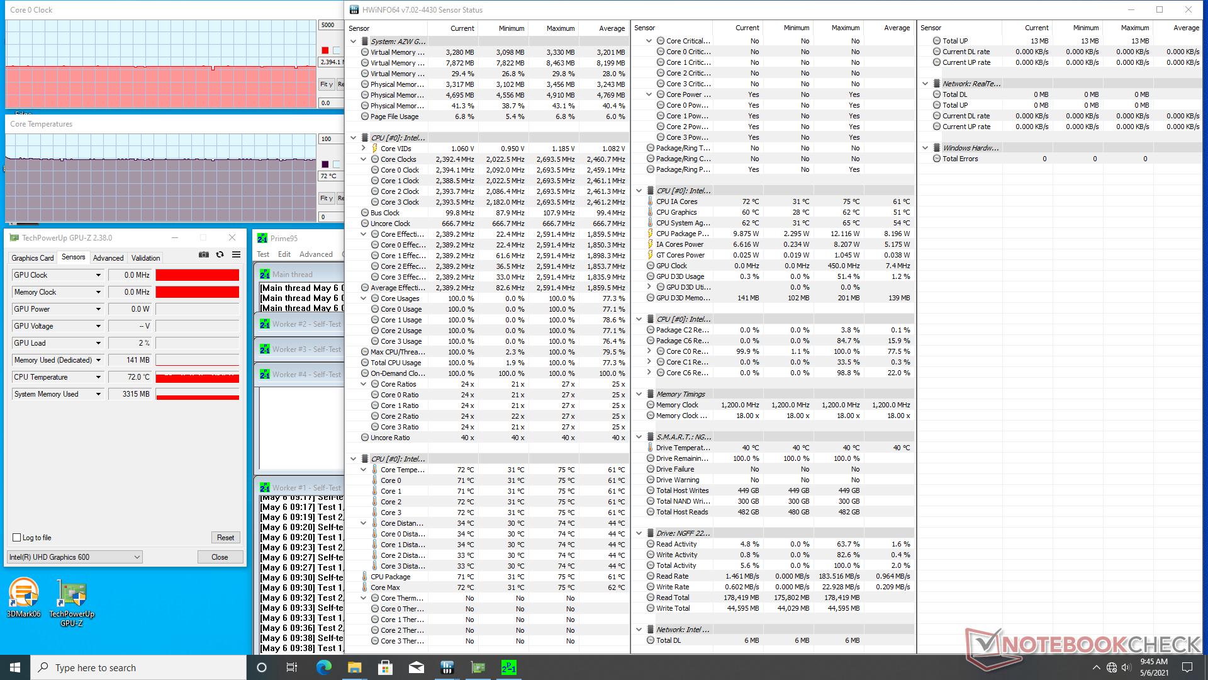Expand the Core VIDs tree node
The height and width of the screenshot is (680, 1208).
click(x=364, y=149)
